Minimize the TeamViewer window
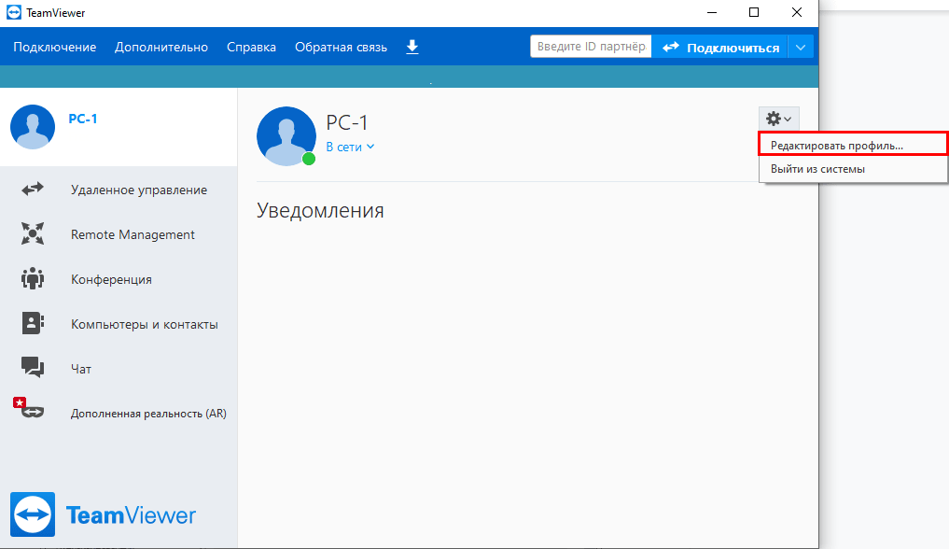 pyautogui.click(x=712, y=12)
